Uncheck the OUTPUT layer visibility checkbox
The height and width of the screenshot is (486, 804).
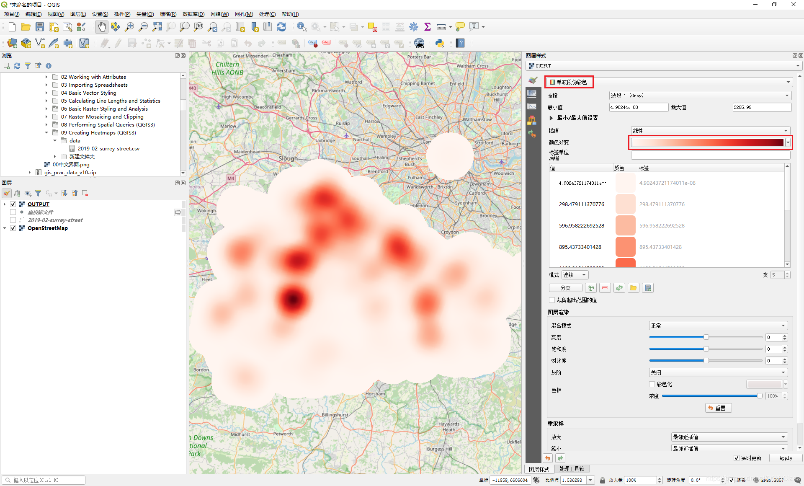pos(13,204)
